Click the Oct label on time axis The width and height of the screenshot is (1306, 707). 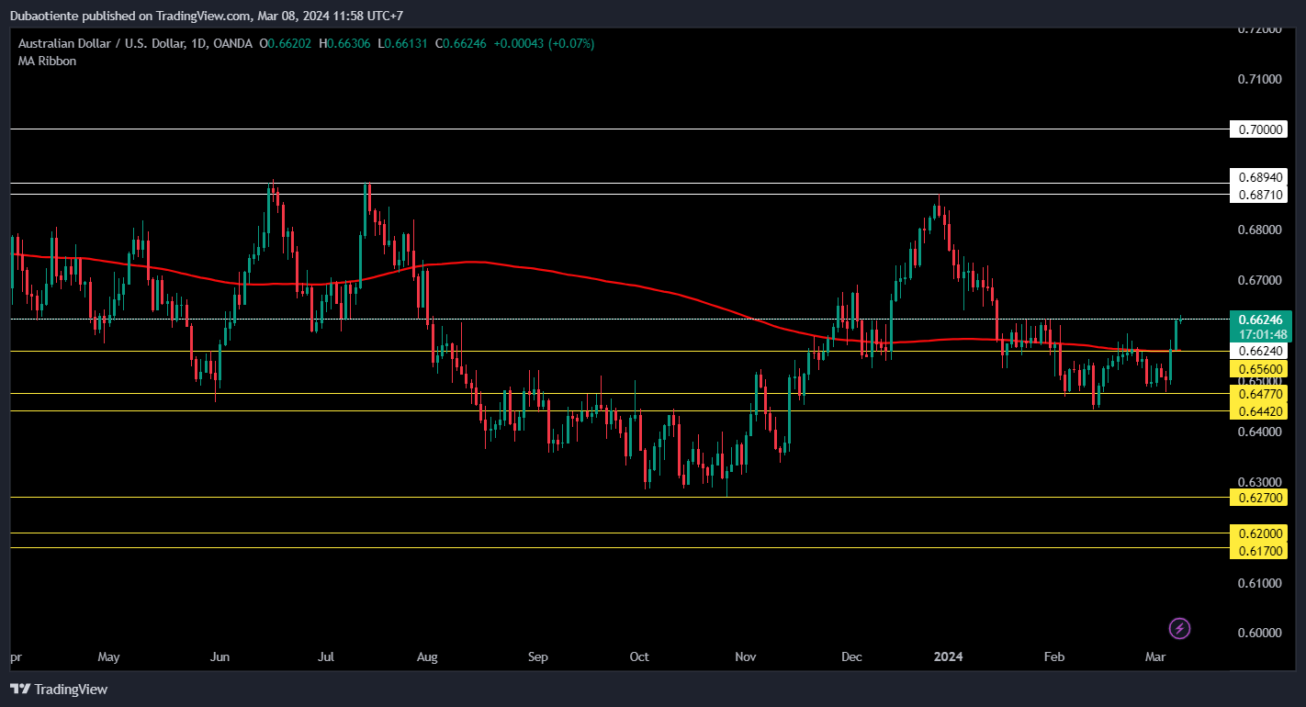coord(639,657)
